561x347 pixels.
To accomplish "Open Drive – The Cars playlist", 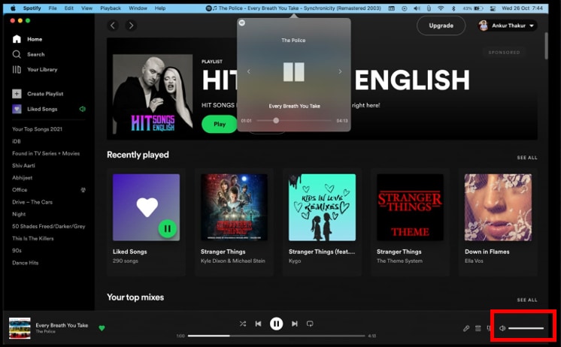I will tap(32, 202).
